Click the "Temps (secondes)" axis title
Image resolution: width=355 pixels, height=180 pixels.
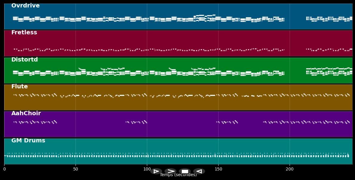(178, 175)
